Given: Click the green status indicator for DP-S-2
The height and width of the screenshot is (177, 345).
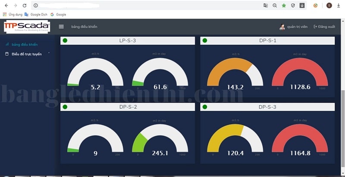Looking at the screenshot, I should click(65, 107).
